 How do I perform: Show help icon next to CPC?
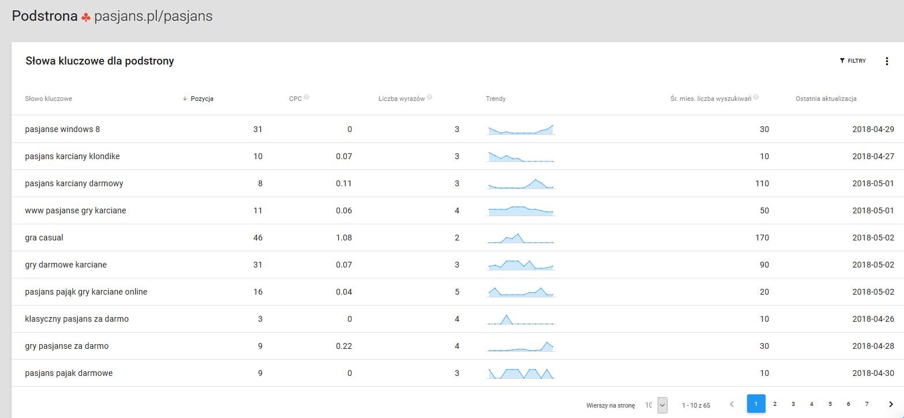click(306, 97)
